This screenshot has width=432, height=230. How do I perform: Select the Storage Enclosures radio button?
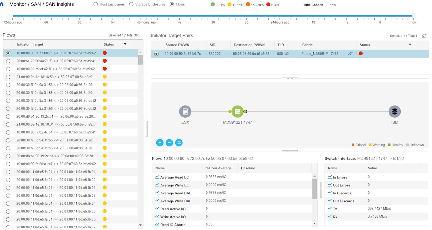[131, 4]
